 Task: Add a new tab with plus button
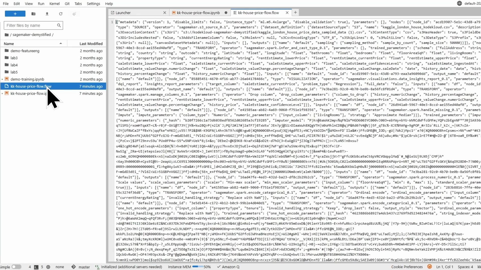(x=295, y=12)
